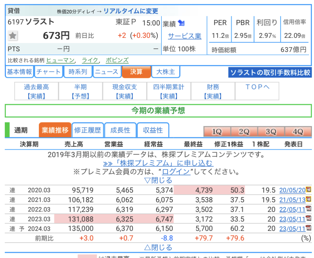This screenshot has width=314, height=258.
Task: Click the 2Q quarter button
Action: pyautogui.click(x=244, y=132)
